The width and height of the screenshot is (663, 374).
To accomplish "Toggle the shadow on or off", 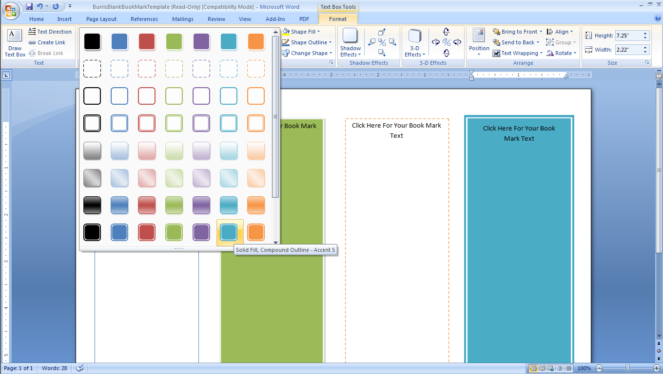I will coord(381,42).
